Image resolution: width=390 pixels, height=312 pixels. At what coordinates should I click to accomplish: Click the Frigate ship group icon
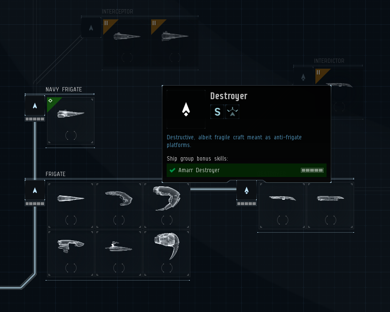point(35,190)
